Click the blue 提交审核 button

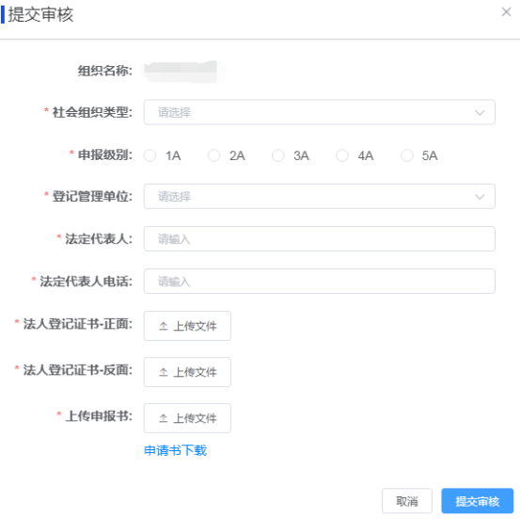click(478, 501)
